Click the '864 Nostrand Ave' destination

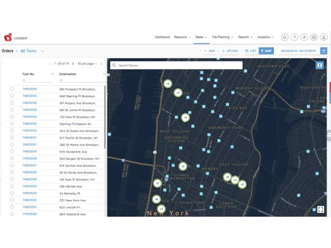(72, 214)
